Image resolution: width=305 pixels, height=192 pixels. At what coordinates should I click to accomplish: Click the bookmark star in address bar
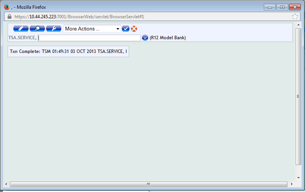(x=295, y=16)
